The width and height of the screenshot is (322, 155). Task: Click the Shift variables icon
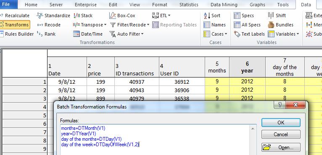pyautogui.click(x=271, y=15)
